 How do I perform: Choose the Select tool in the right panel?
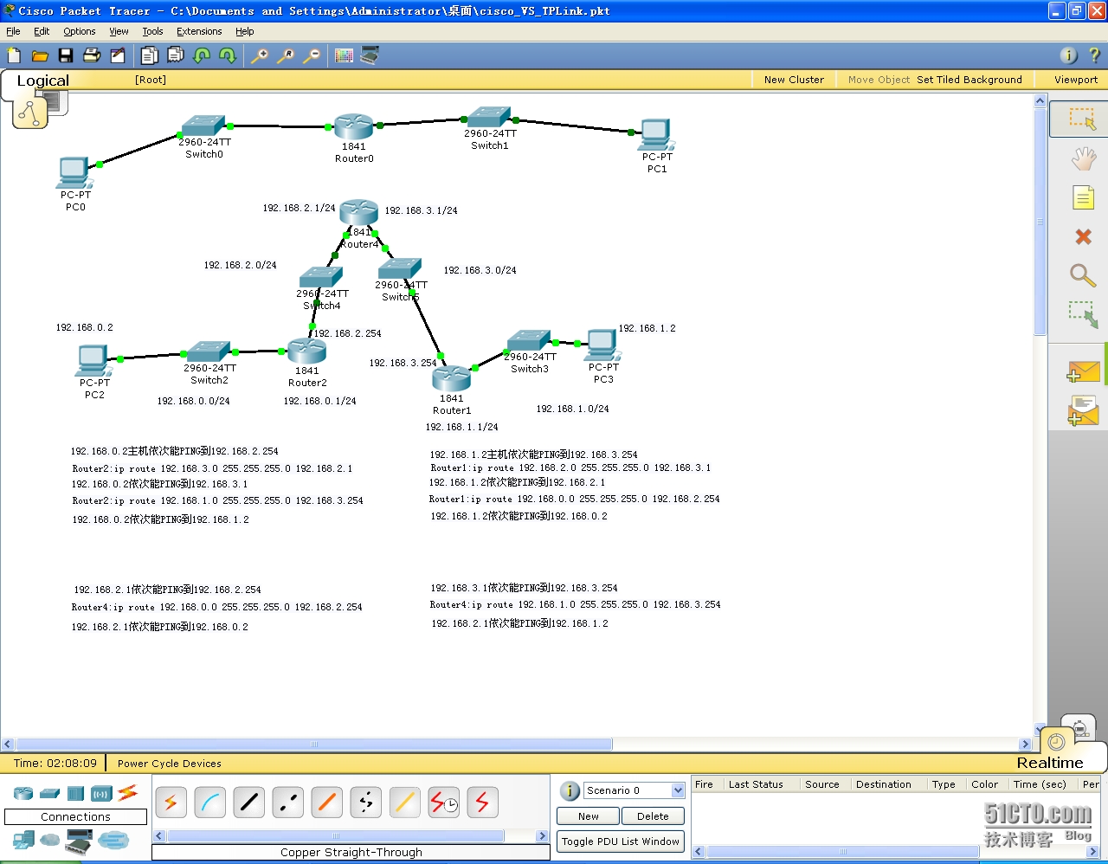[x=1082, y=119]
